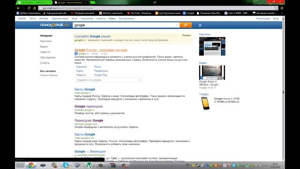300x169 pixels.
Task: Open the Сайт о WWE bookmark
Action: click(x=237, y=13)
